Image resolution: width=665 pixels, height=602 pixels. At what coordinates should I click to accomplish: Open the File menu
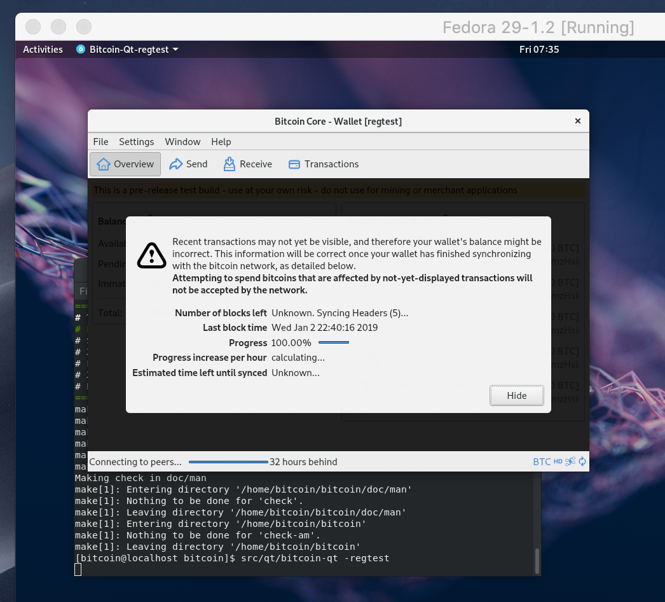click(x=101, y=142)
